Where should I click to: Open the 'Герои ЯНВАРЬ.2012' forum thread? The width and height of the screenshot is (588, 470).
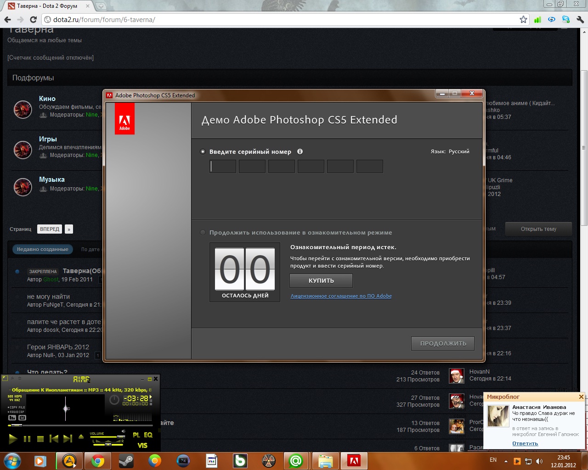(58, 347)
